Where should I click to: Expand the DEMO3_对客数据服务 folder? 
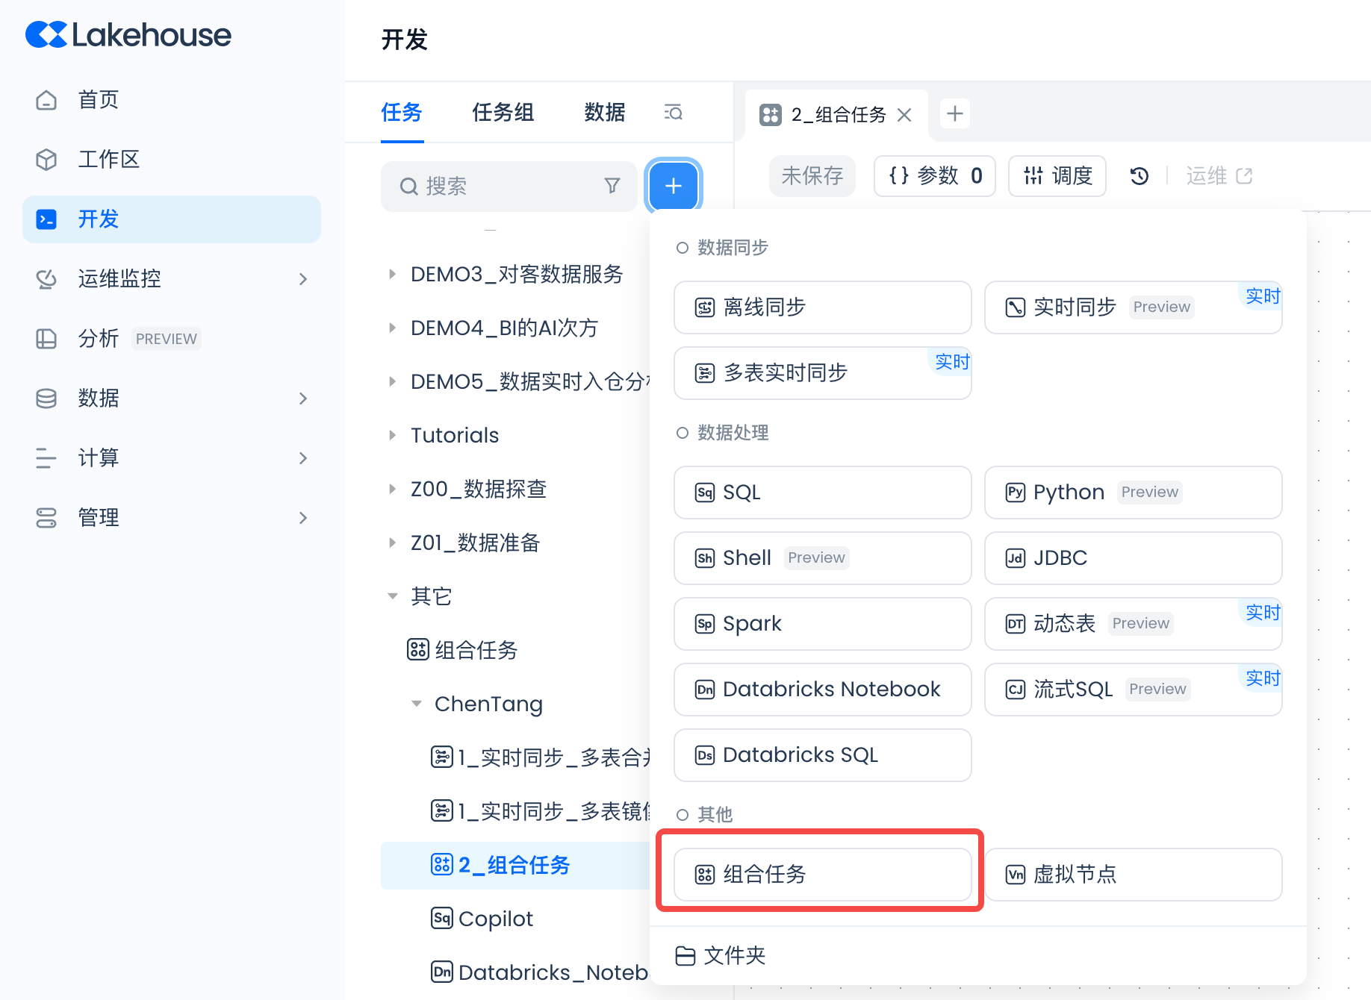point(393,275)
